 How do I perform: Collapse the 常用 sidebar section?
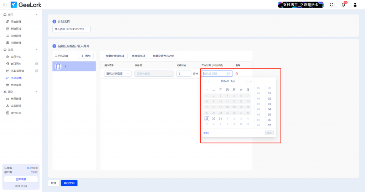tap(36, 15)
